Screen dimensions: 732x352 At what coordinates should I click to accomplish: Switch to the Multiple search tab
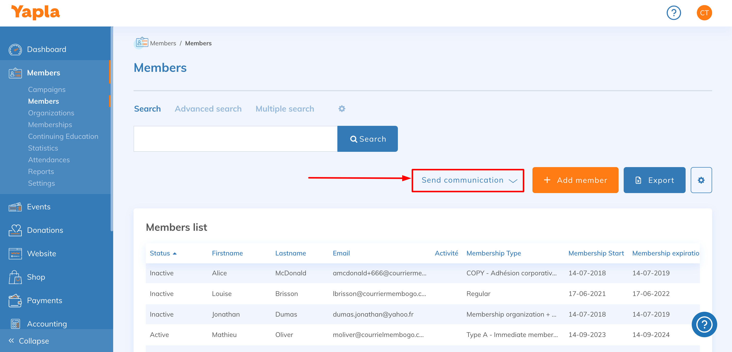pos(284,109)
